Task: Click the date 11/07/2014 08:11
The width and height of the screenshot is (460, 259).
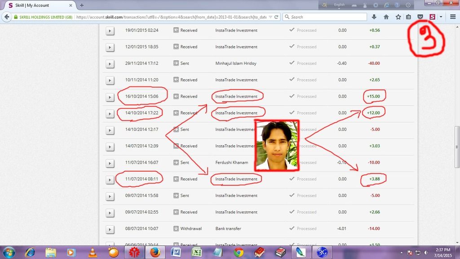Action: [x=142, y=179]
